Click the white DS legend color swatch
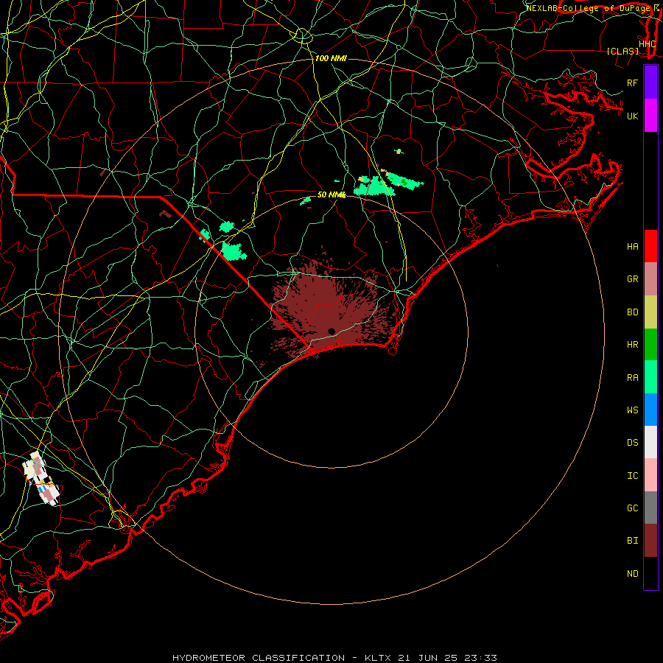 pos(650,442)
